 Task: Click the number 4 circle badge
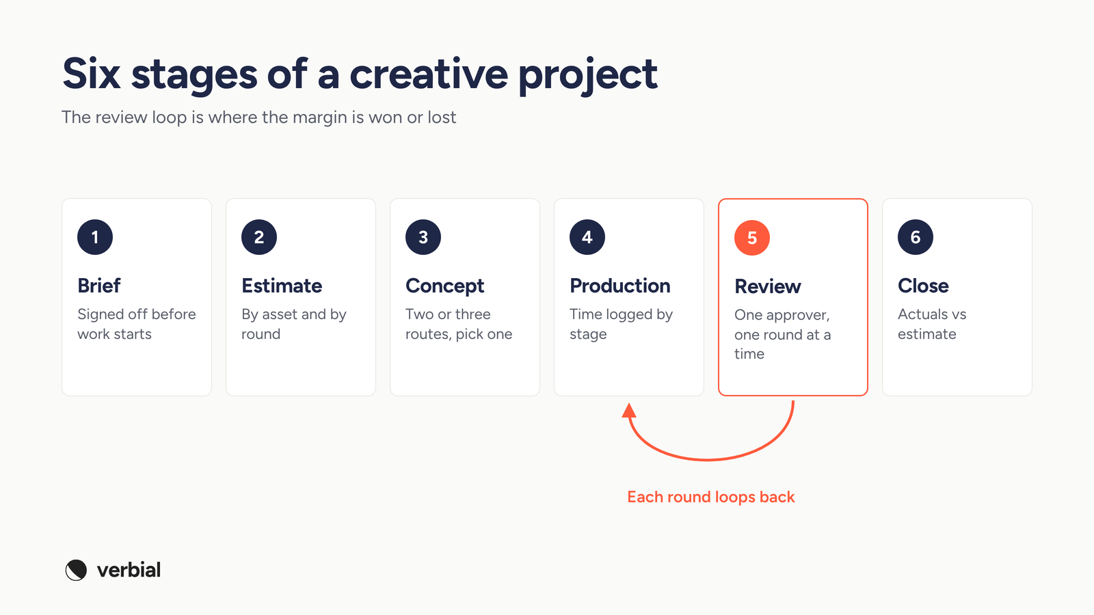[587, 237]
